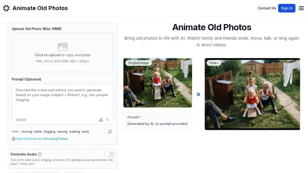Click the cloud upload icon in prompt box

[101, 120]
